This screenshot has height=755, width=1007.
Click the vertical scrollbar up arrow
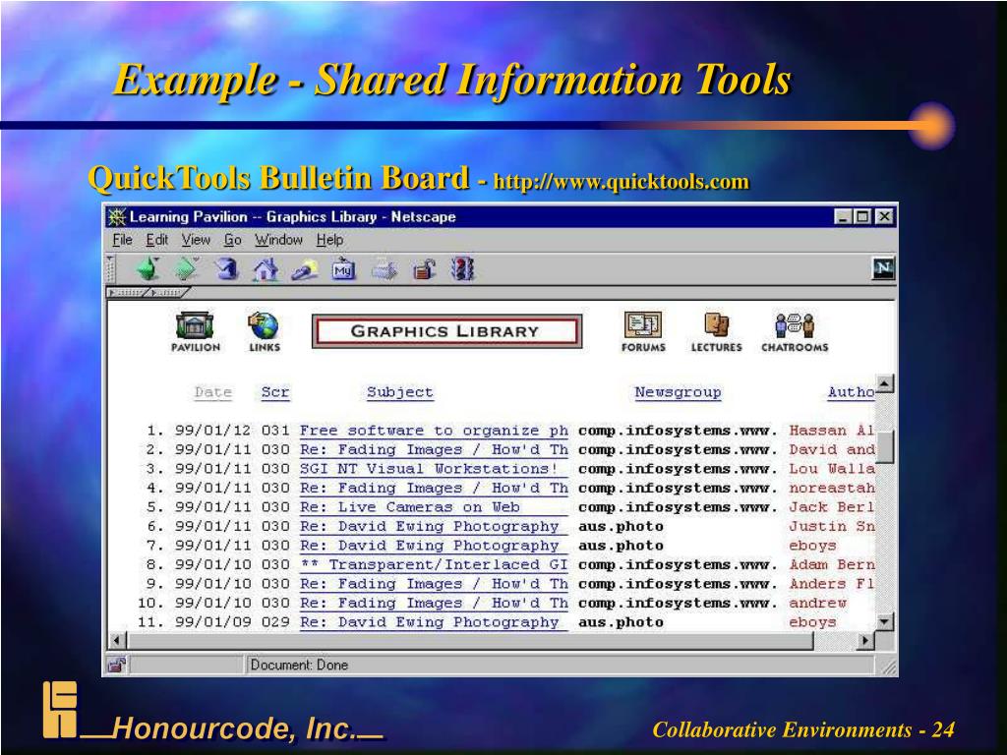click(884, 384)
